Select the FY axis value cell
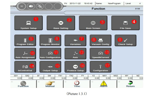The width and height of the screenshot is (154, 96). tap(82, 78)
